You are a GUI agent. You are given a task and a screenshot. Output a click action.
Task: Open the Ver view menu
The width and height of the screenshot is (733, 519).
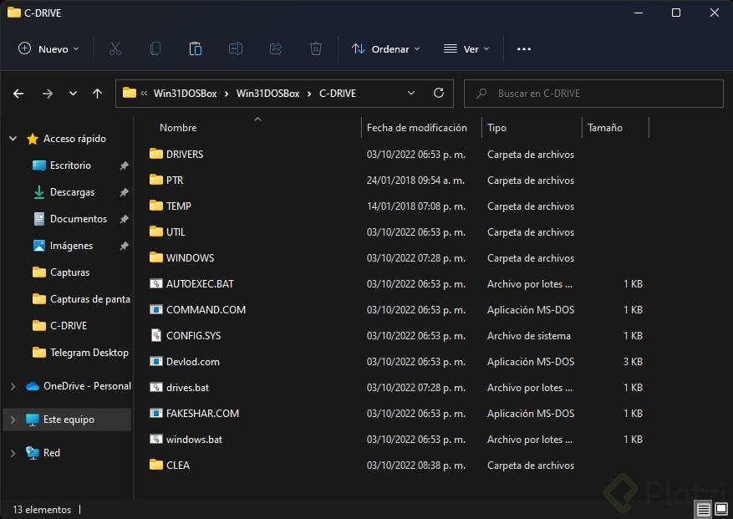click(466, 49)
